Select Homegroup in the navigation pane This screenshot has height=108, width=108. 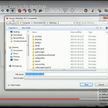pos(15,66)
